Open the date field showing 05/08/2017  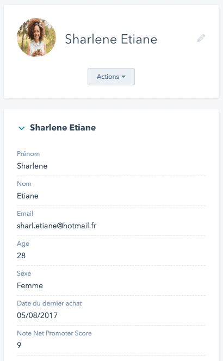click(x=37, y=315)
